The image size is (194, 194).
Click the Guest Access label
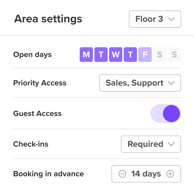pos(37,114)
